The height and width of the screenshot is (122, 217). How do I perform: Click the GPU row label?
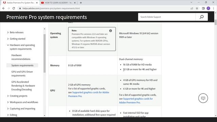[x=53, y=90]
